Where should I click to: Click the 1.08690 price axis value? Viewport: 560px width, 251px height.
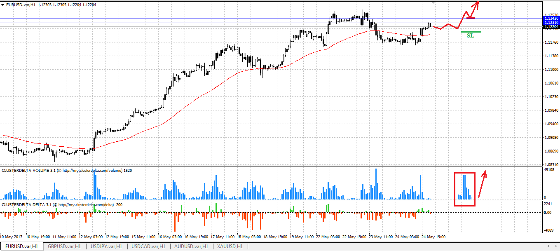click(x=551, y=151)
